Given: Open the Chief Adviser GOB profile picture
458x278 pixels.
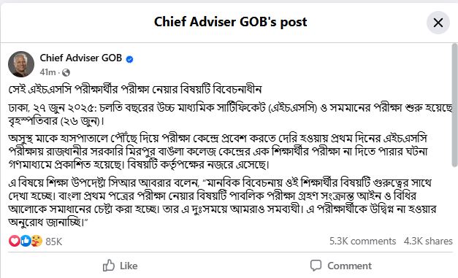Looking at the screenshot, I should click(x=21, y=64).
